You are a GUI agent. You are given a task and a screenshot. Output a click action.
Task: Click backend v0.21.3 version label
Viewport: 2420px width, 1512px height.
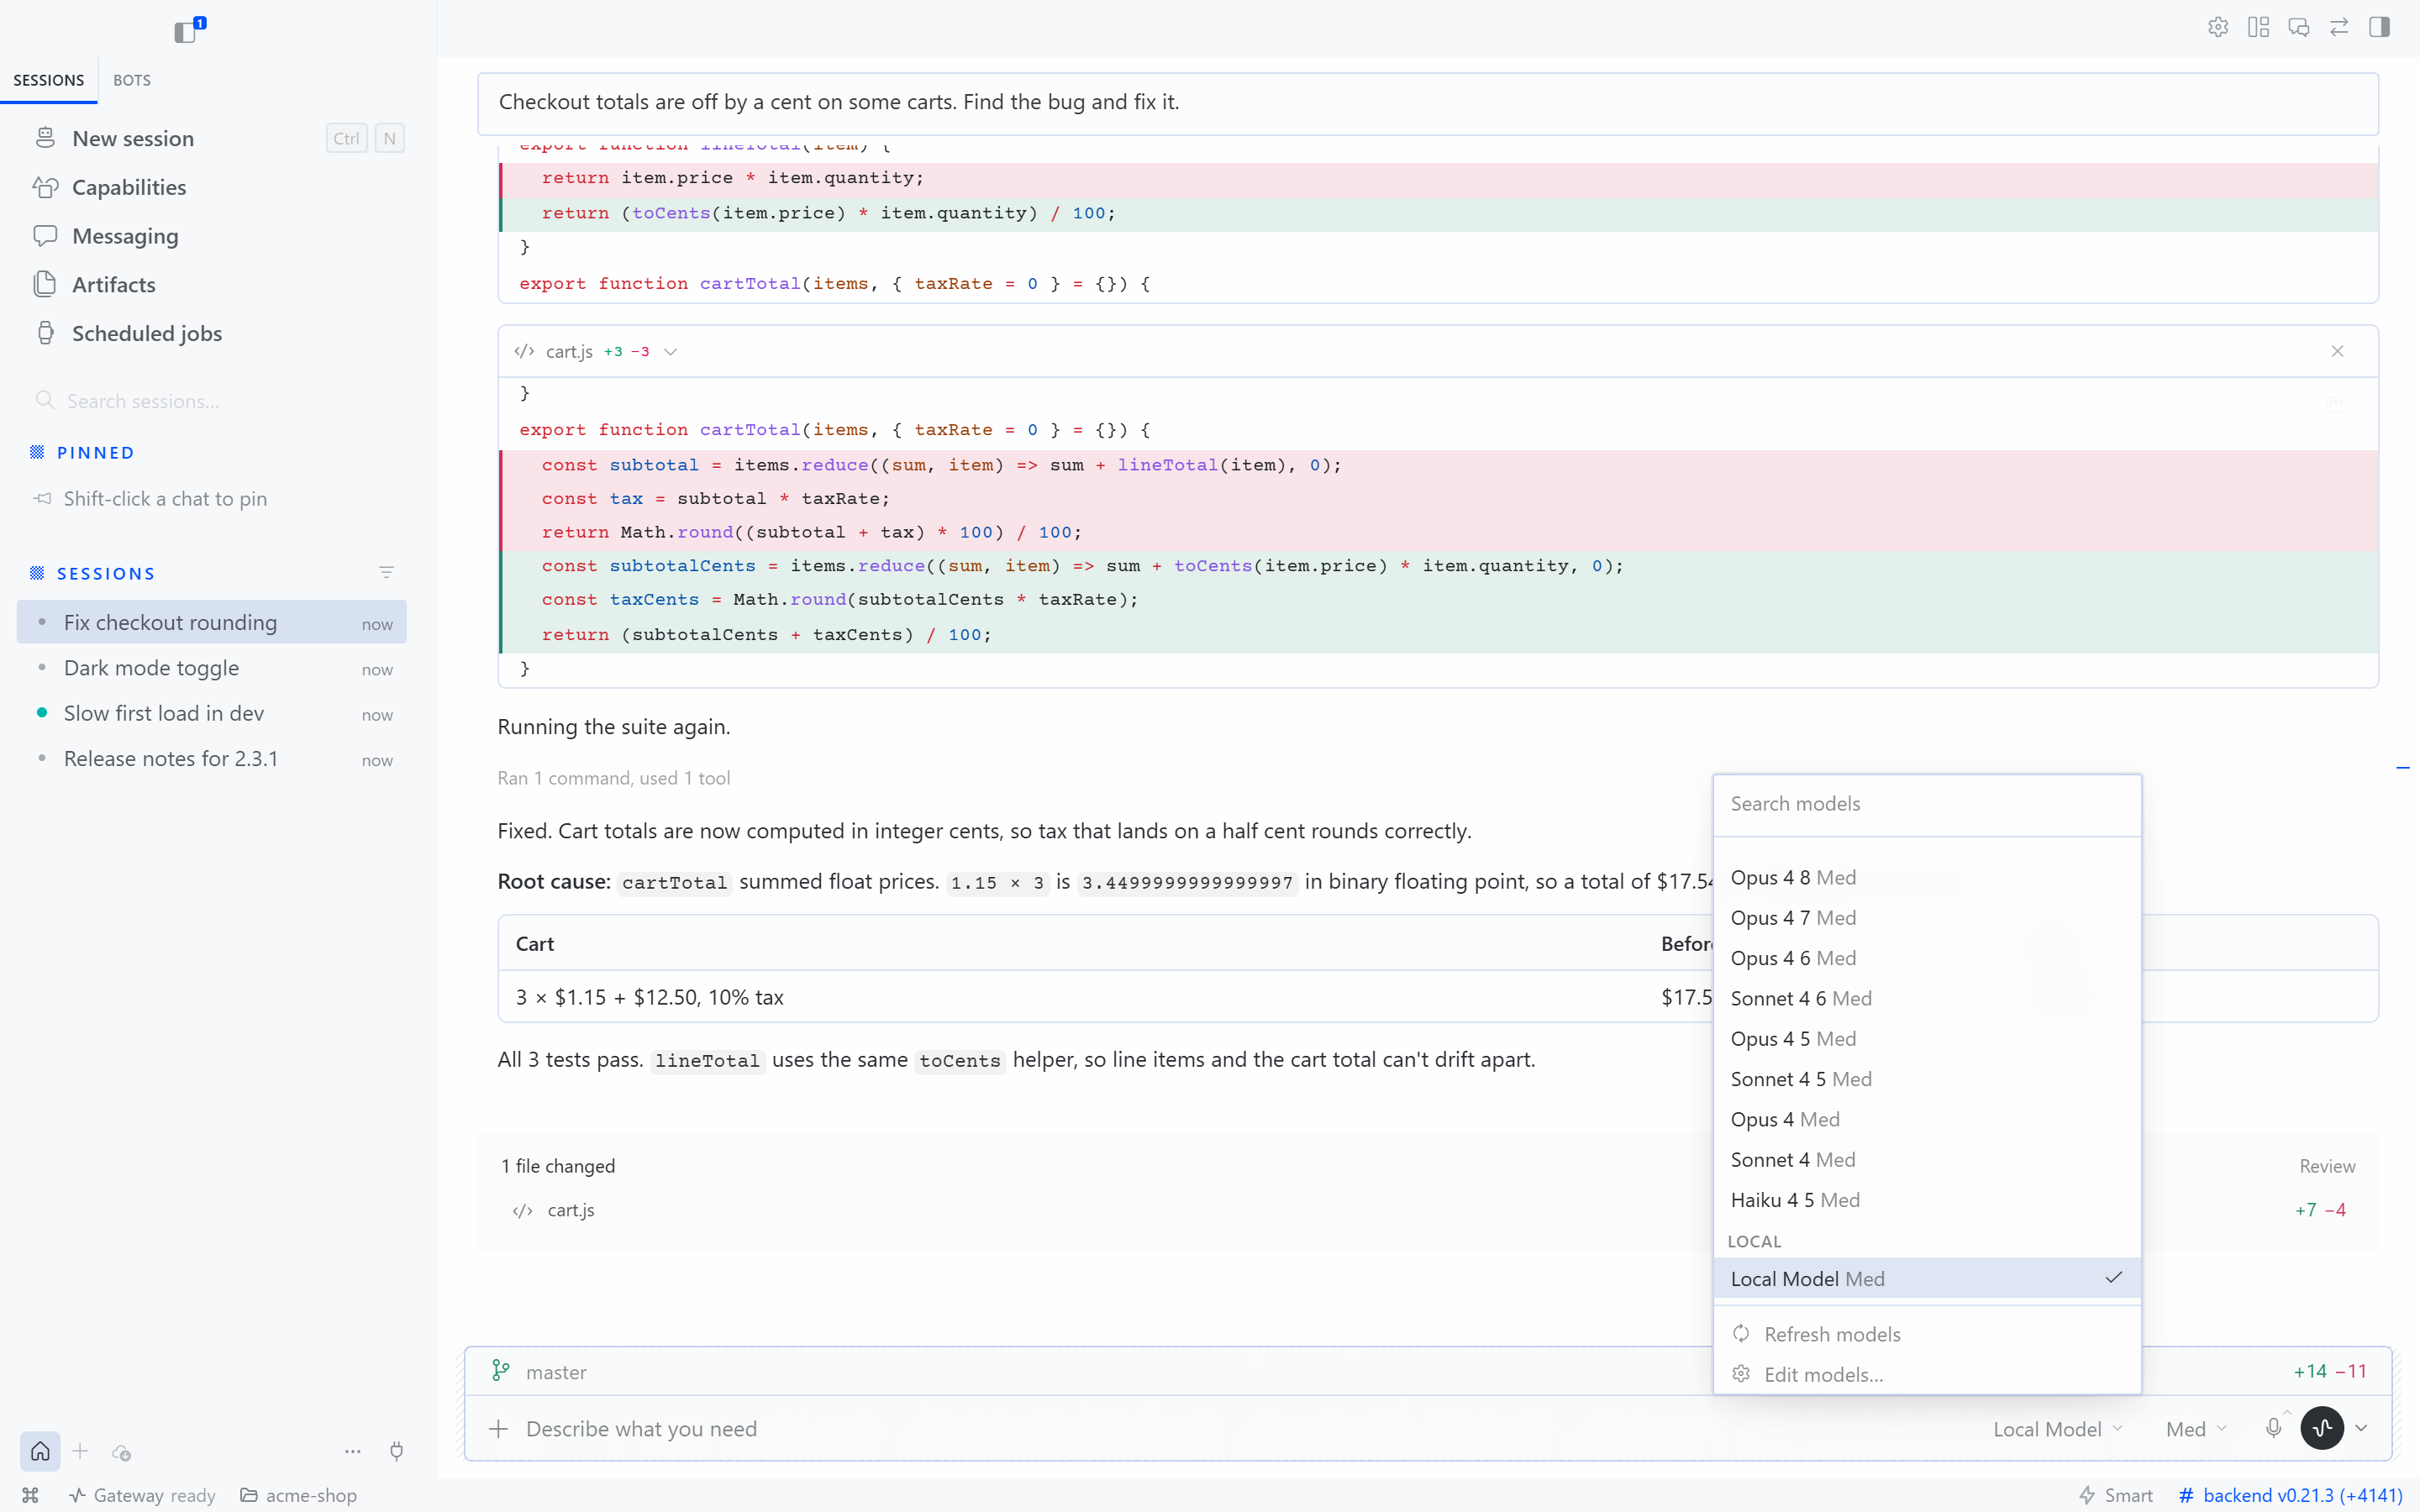[x=2290, y=1495]
